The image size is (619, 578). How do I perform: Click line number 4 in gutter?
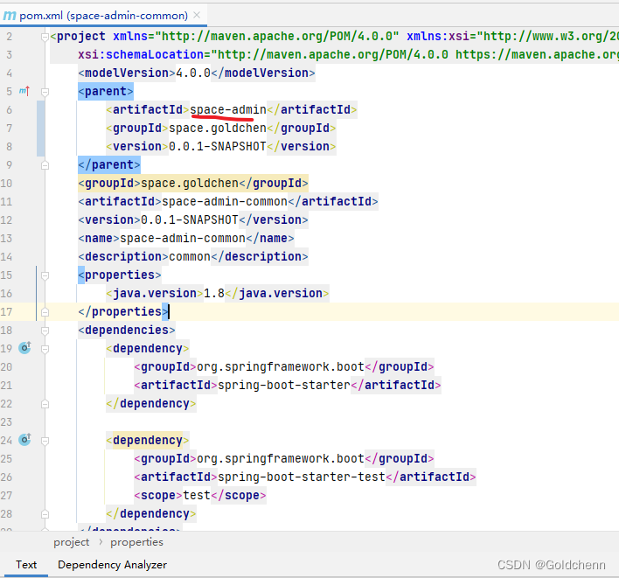pyautogui.click(x=9, y=73)
